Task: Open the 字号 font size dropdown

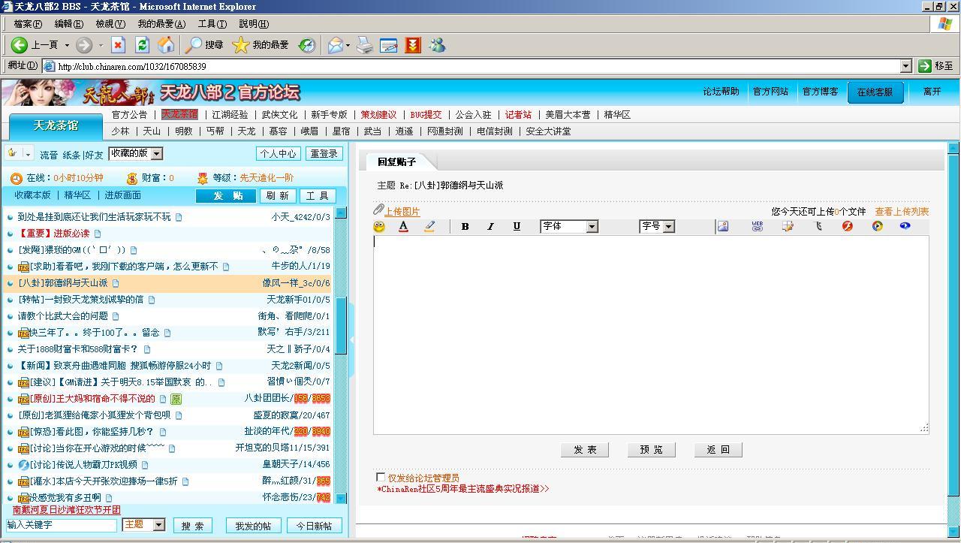Action: 657,226
